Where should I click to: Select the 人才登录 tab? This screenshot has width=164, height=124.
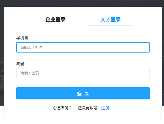111,19
